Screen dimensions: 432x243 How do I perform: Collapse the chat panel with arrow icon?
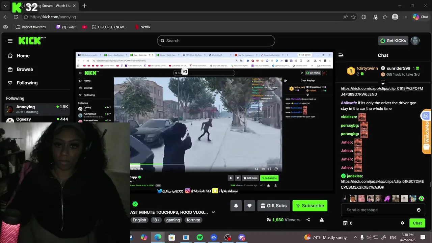pyautogui.click(x=341, y=55)
